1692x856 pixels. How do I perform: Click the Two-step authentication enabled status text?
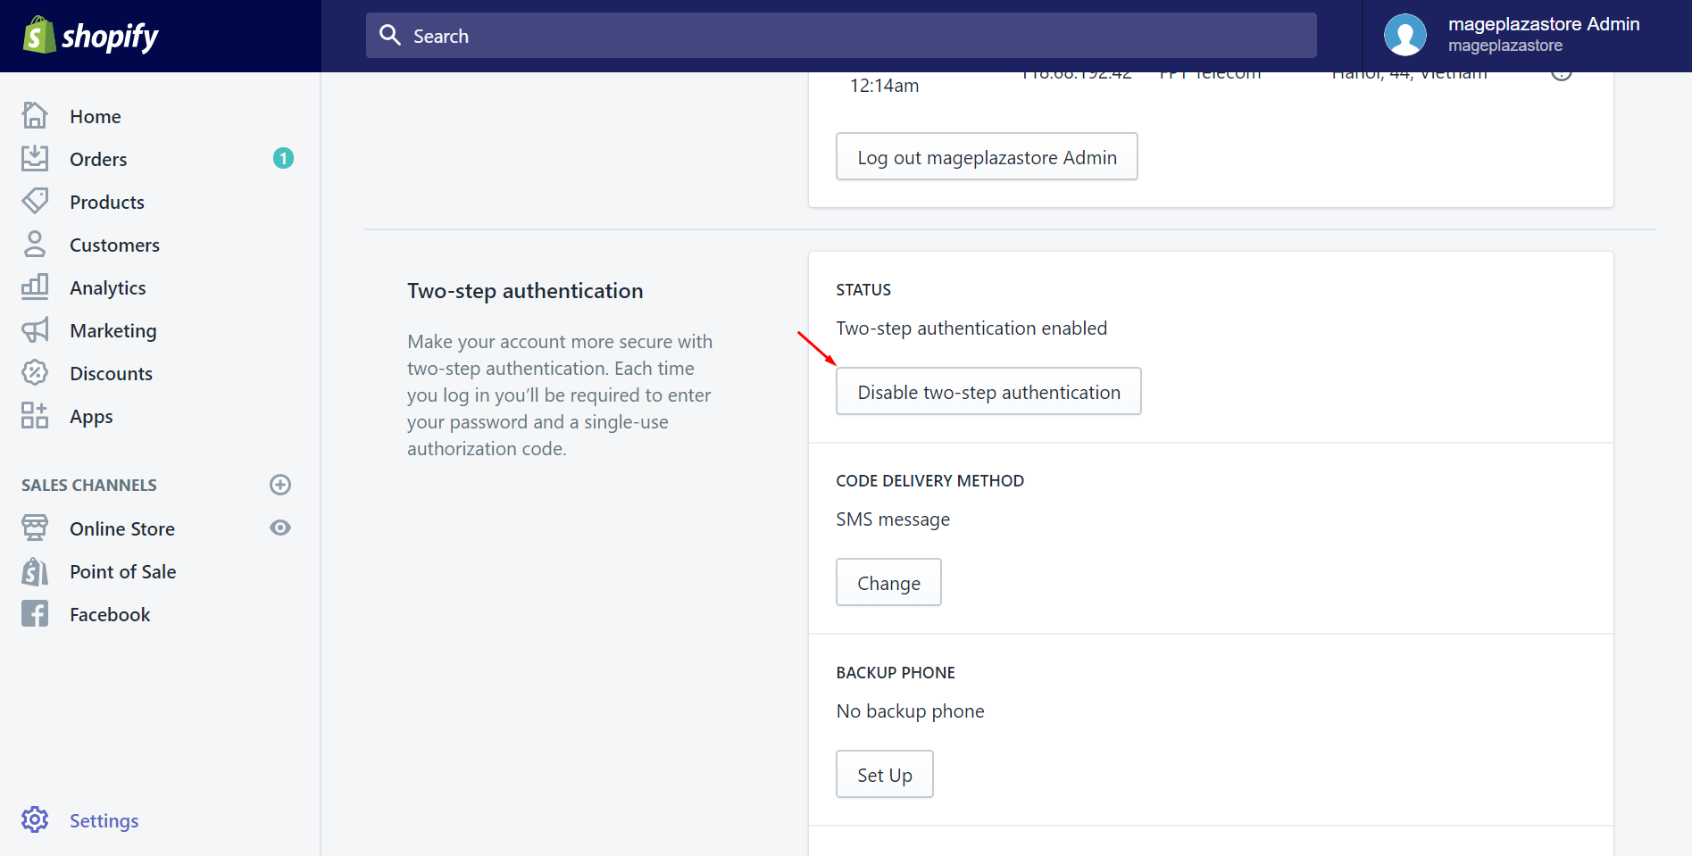971,328
